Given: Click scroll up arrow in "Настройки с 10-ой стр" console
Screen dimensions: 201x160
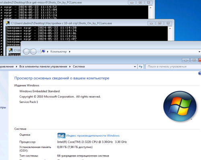Looking at the screenshot, I should pyautogui.click(x=170, y=29).
